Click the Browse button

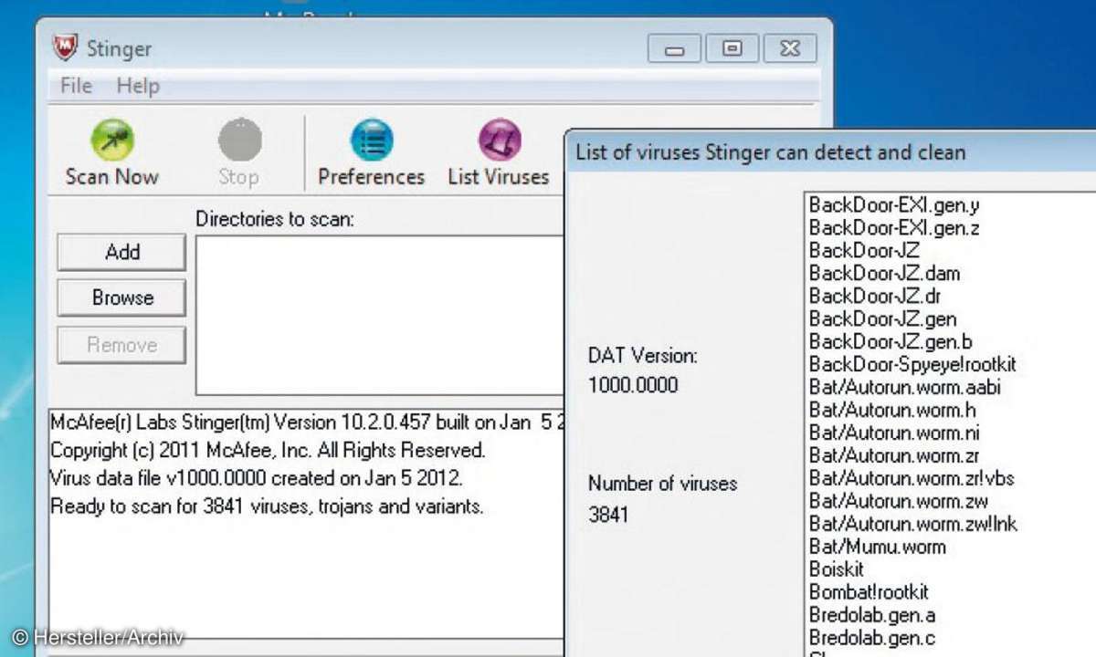pos(121,297)
